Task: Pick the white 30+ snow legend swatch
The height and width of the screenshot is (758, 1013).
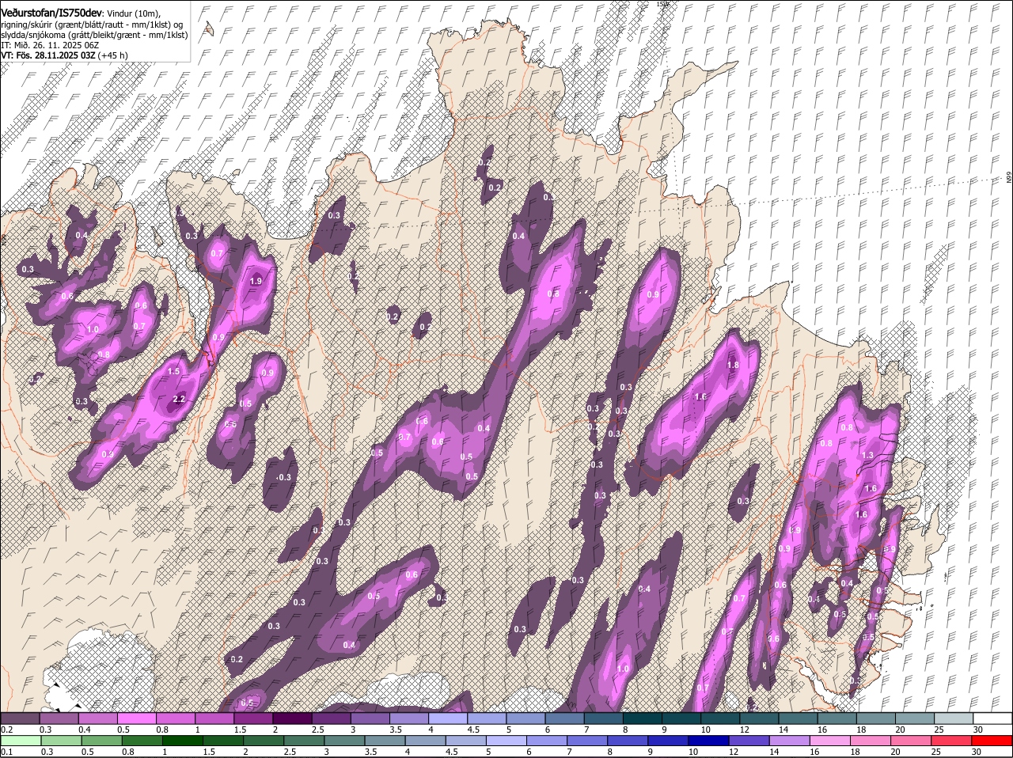Action: click(992, 718)
